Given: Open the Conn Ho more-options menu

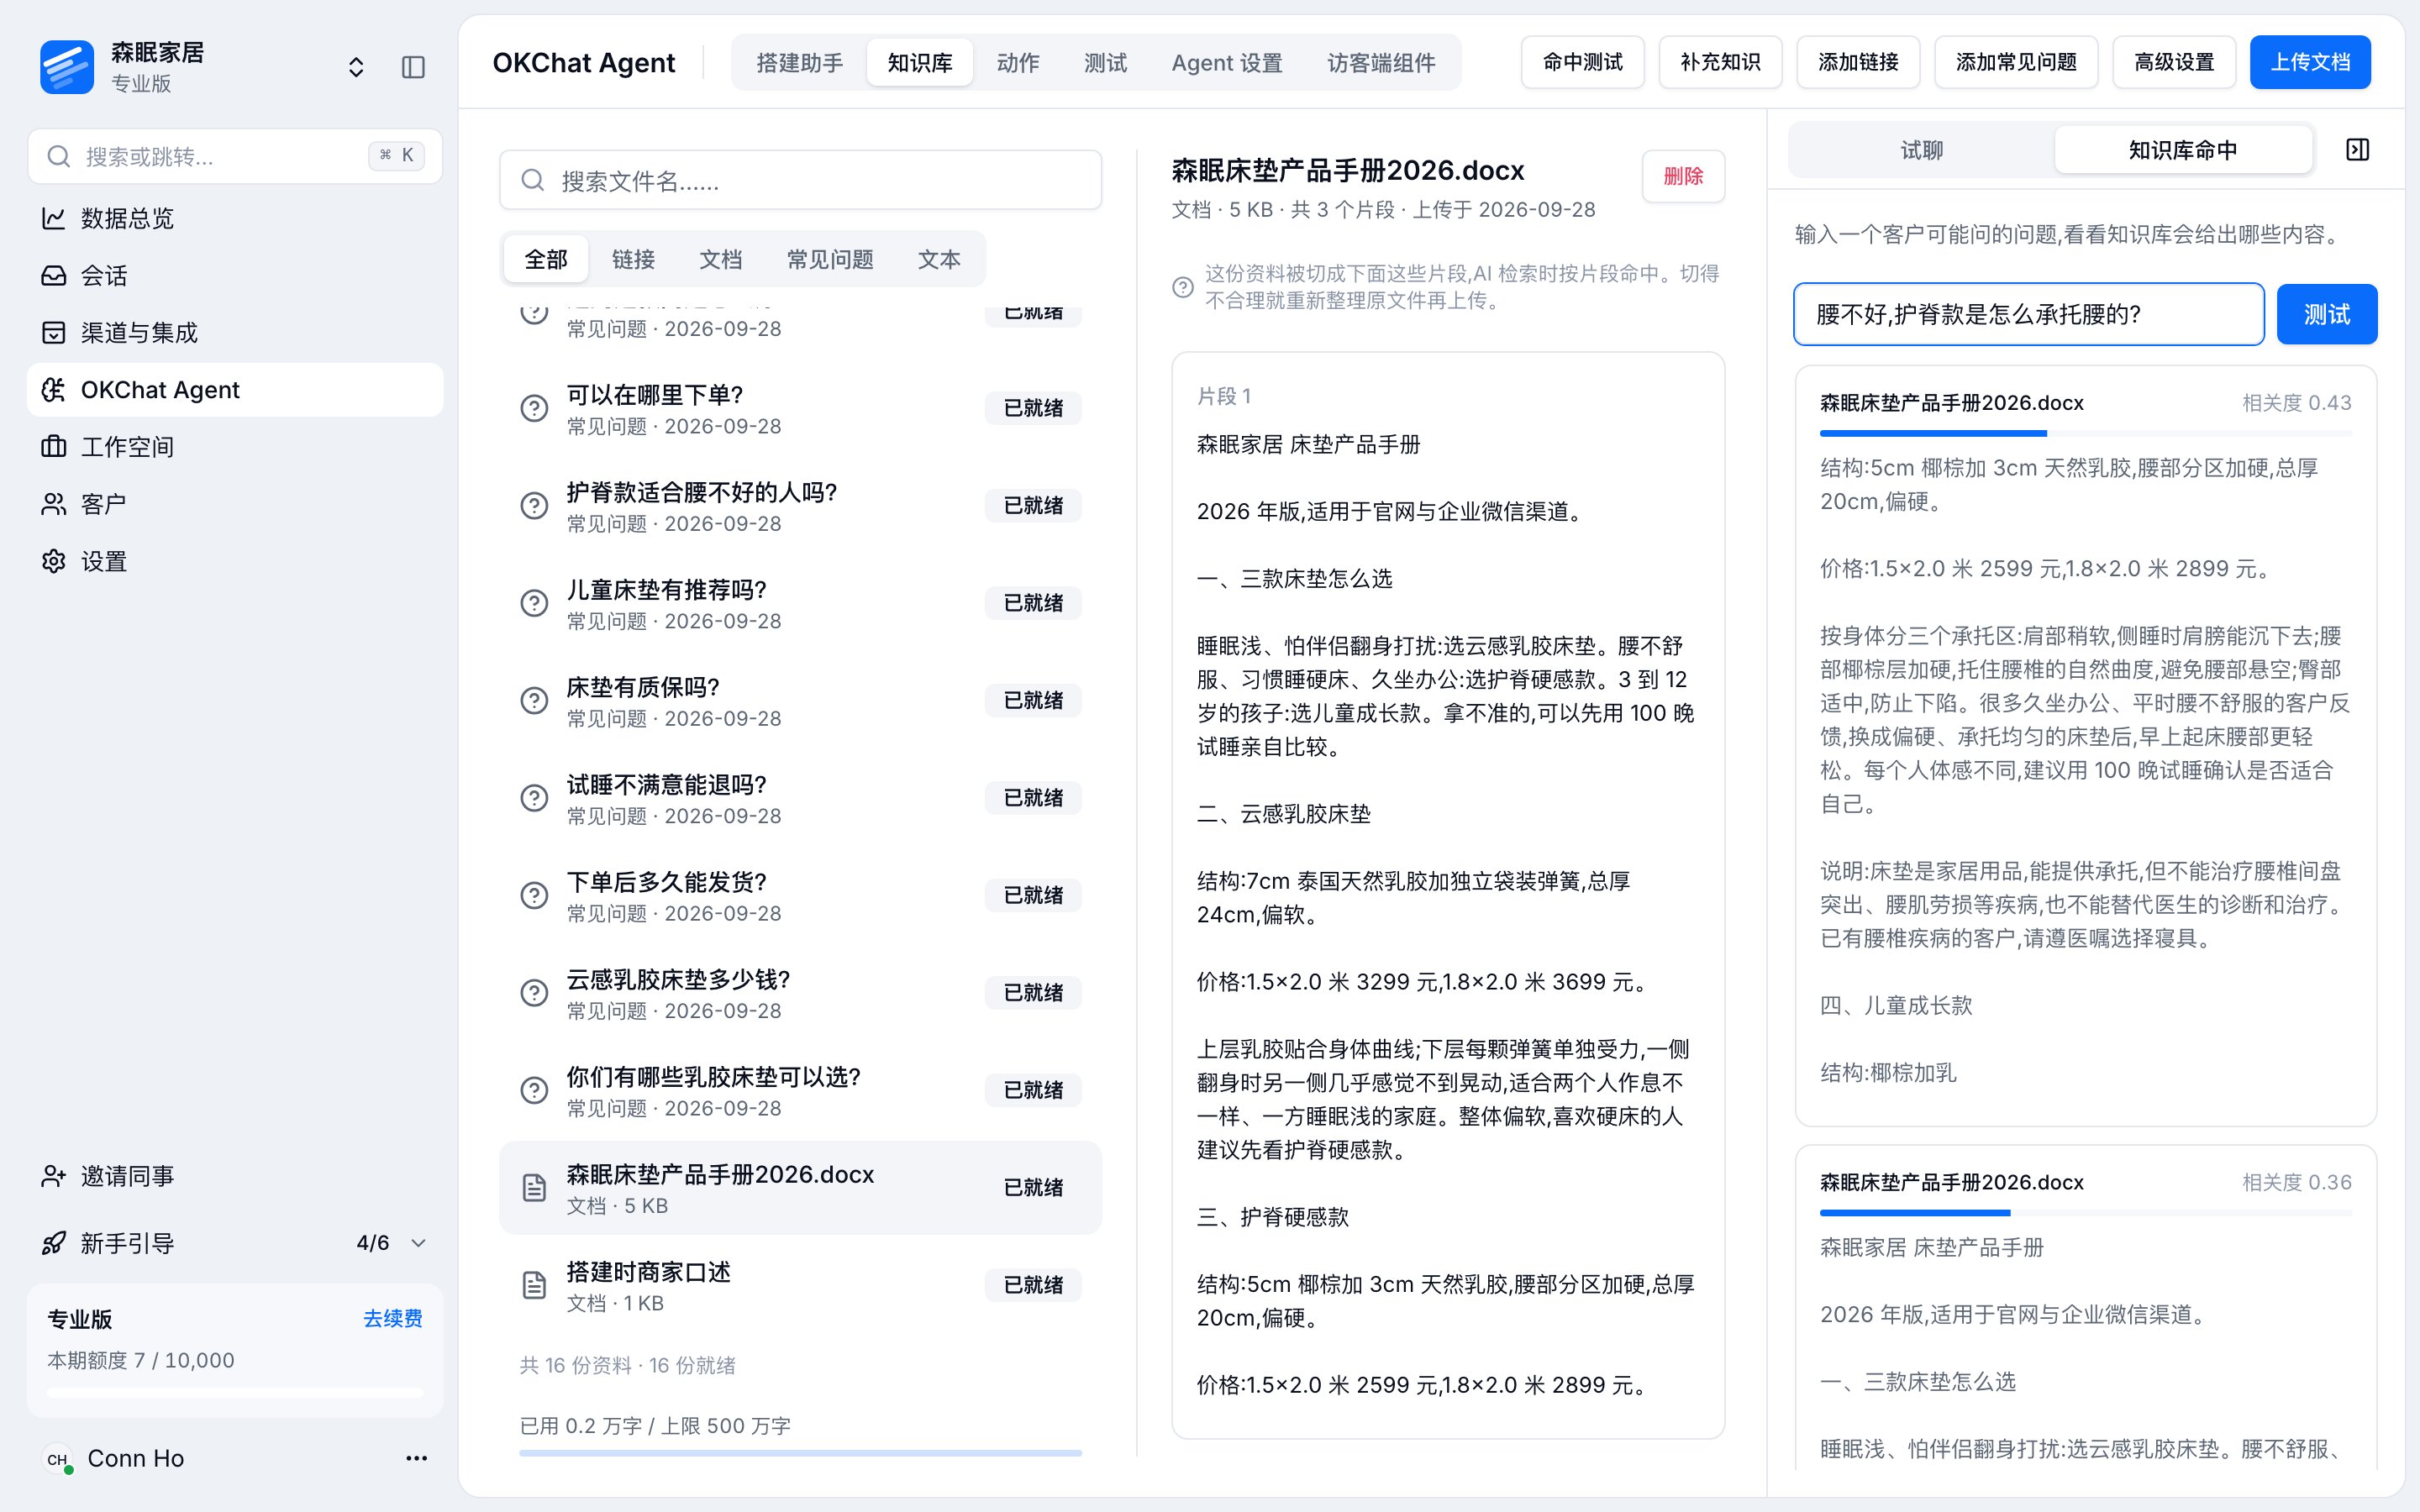Looking at the screenshot, I should click(416, 1458).
